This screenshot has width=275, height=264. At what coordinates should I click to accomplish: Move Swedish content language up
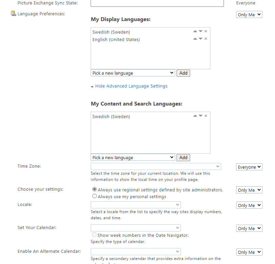click(195, 116)
